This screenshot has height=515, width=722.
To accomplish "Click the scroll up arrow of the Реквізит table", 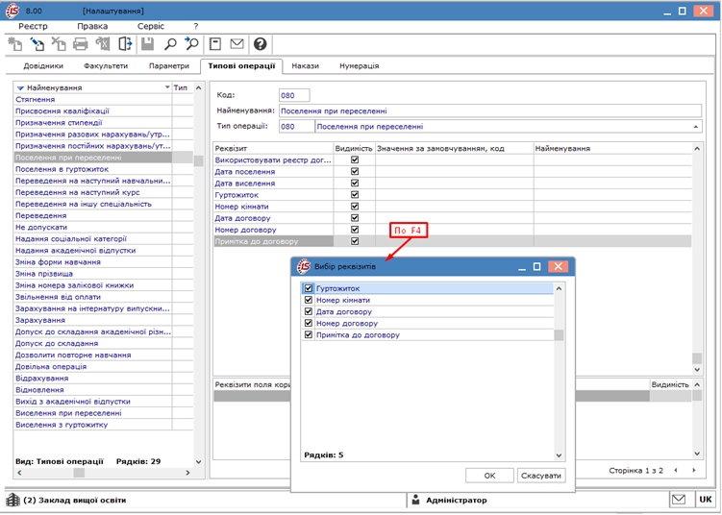I will [x=697, y=149].
